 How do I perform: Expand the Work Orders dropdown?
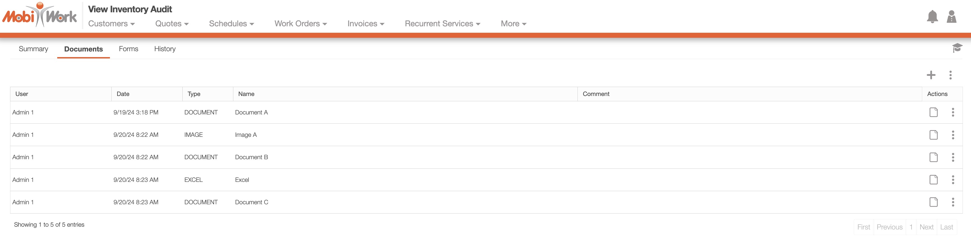coord(300,24)
